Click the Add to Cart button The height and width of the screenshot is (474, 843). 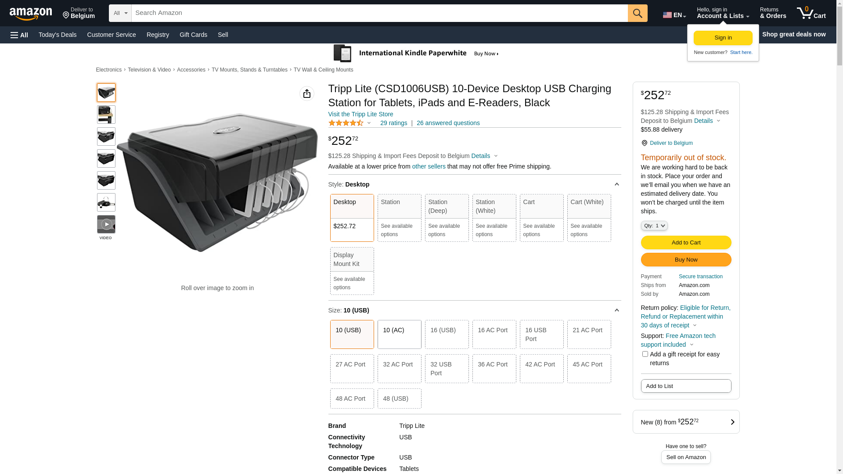685,242
